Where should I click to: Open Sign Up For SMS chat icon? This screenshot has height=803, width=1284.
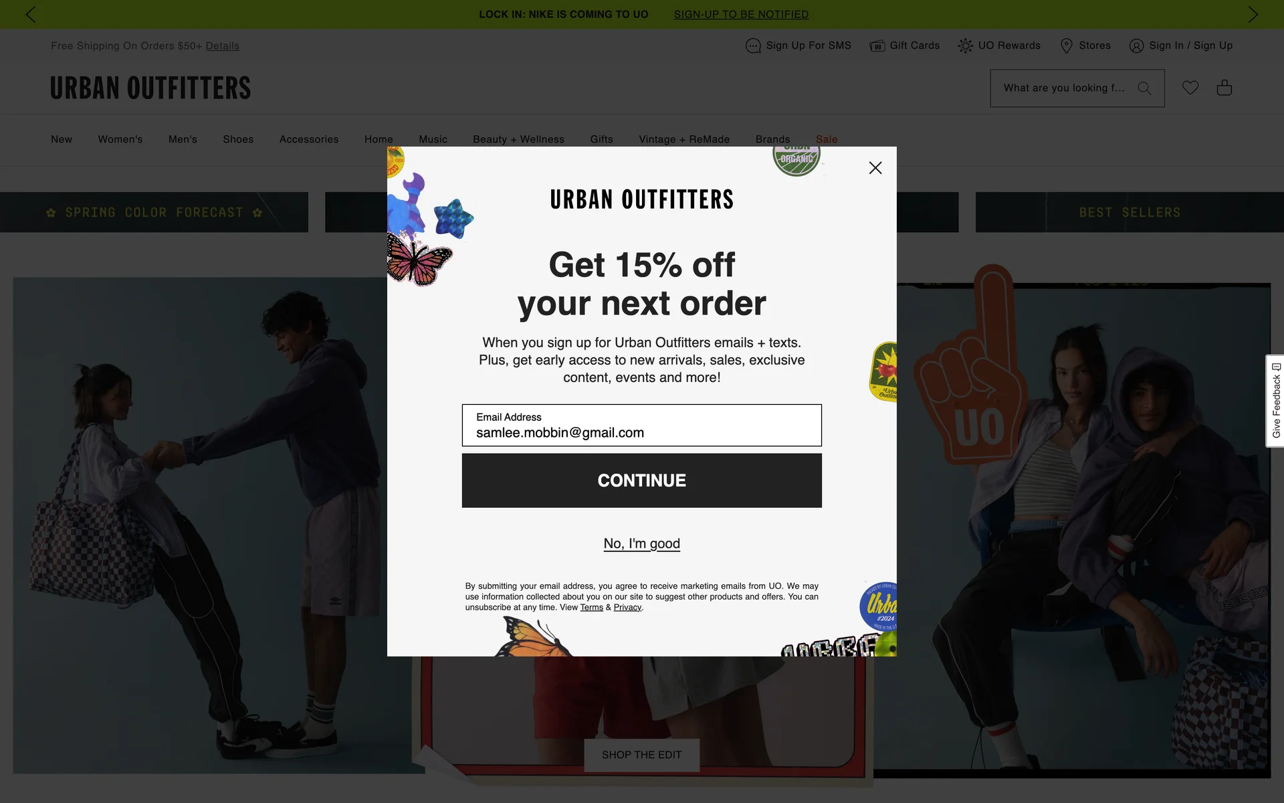pyautogui.click(x=753, y=46)
